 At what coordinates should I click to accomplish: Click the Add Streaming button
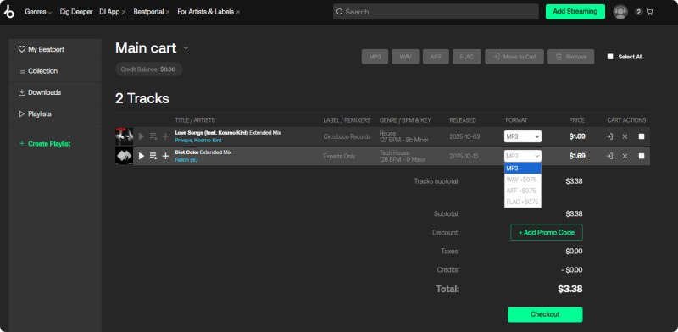point(575,12)
